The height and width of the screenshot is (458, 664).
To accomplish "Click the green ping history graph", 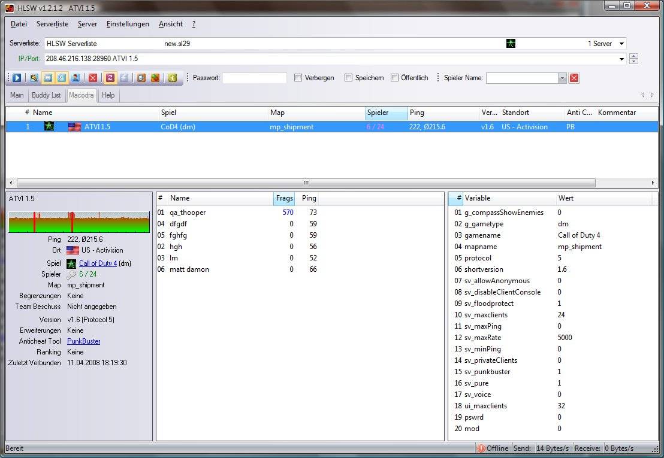I will click(x=79, y=222).
